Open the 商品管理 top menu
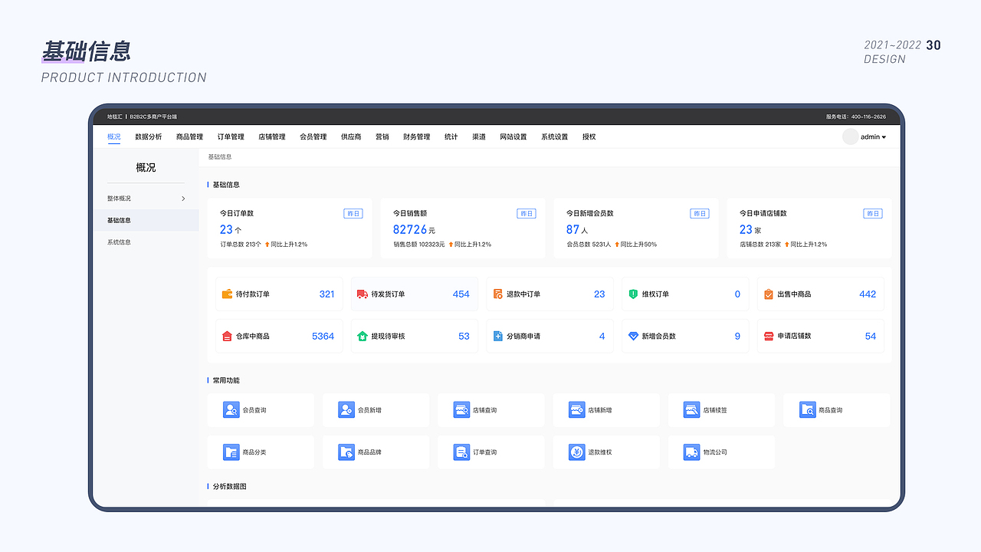981x552 pixels. pos(189,137)
